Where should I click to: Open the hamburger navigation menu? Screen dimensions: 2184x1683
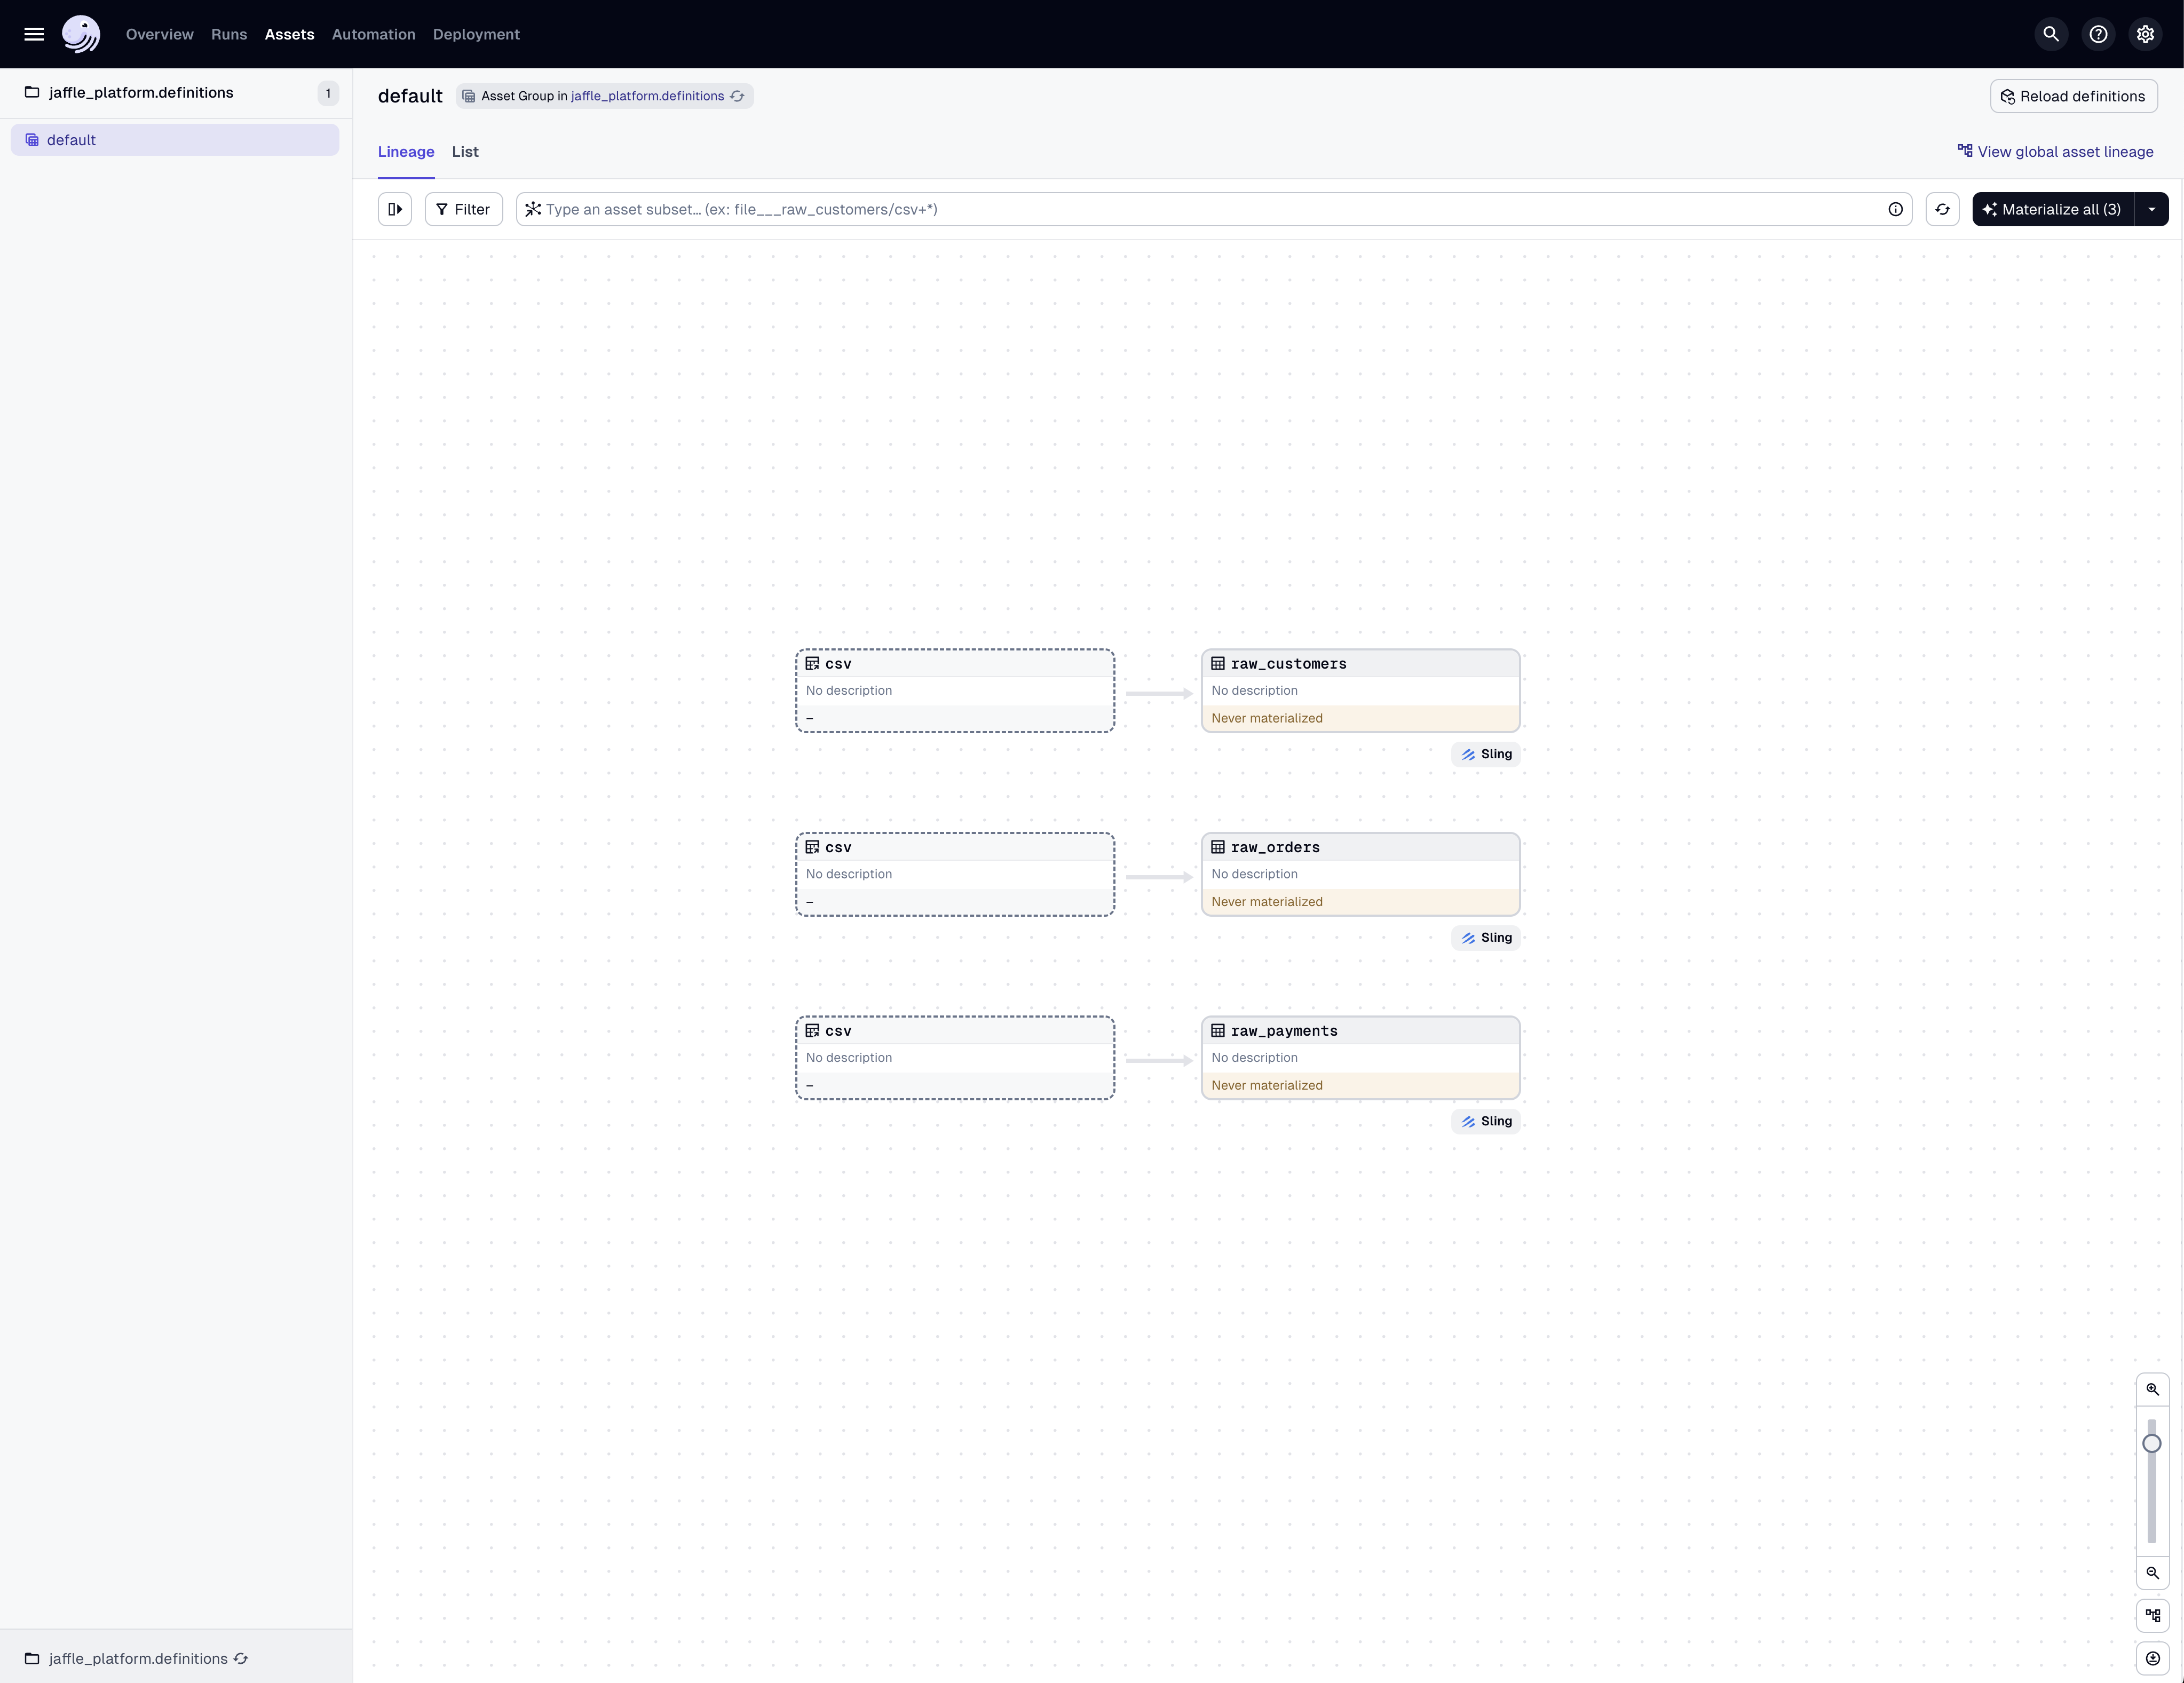(x=34, y=34)
